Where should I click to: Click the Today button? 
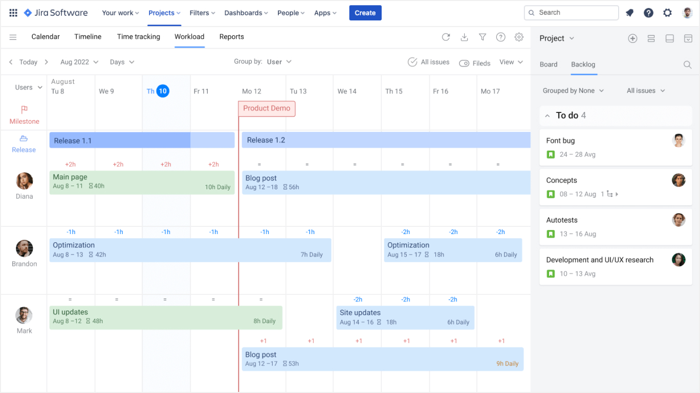28,62
